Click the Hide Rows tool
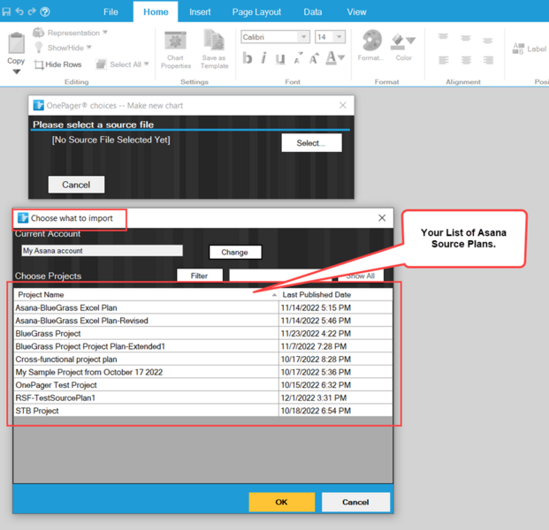The image size is (549, 530). 57,64
